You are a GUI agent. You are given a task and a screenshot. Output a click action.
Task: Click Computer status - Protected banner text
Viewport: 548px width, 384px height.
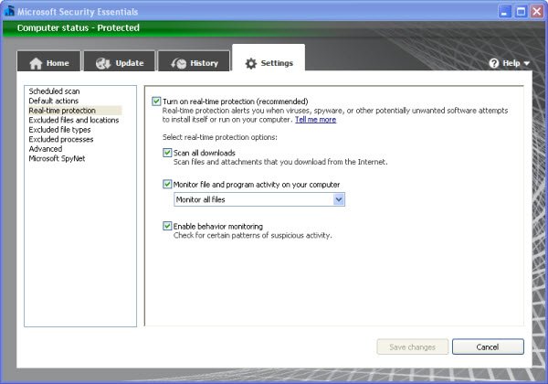(79, 28)
